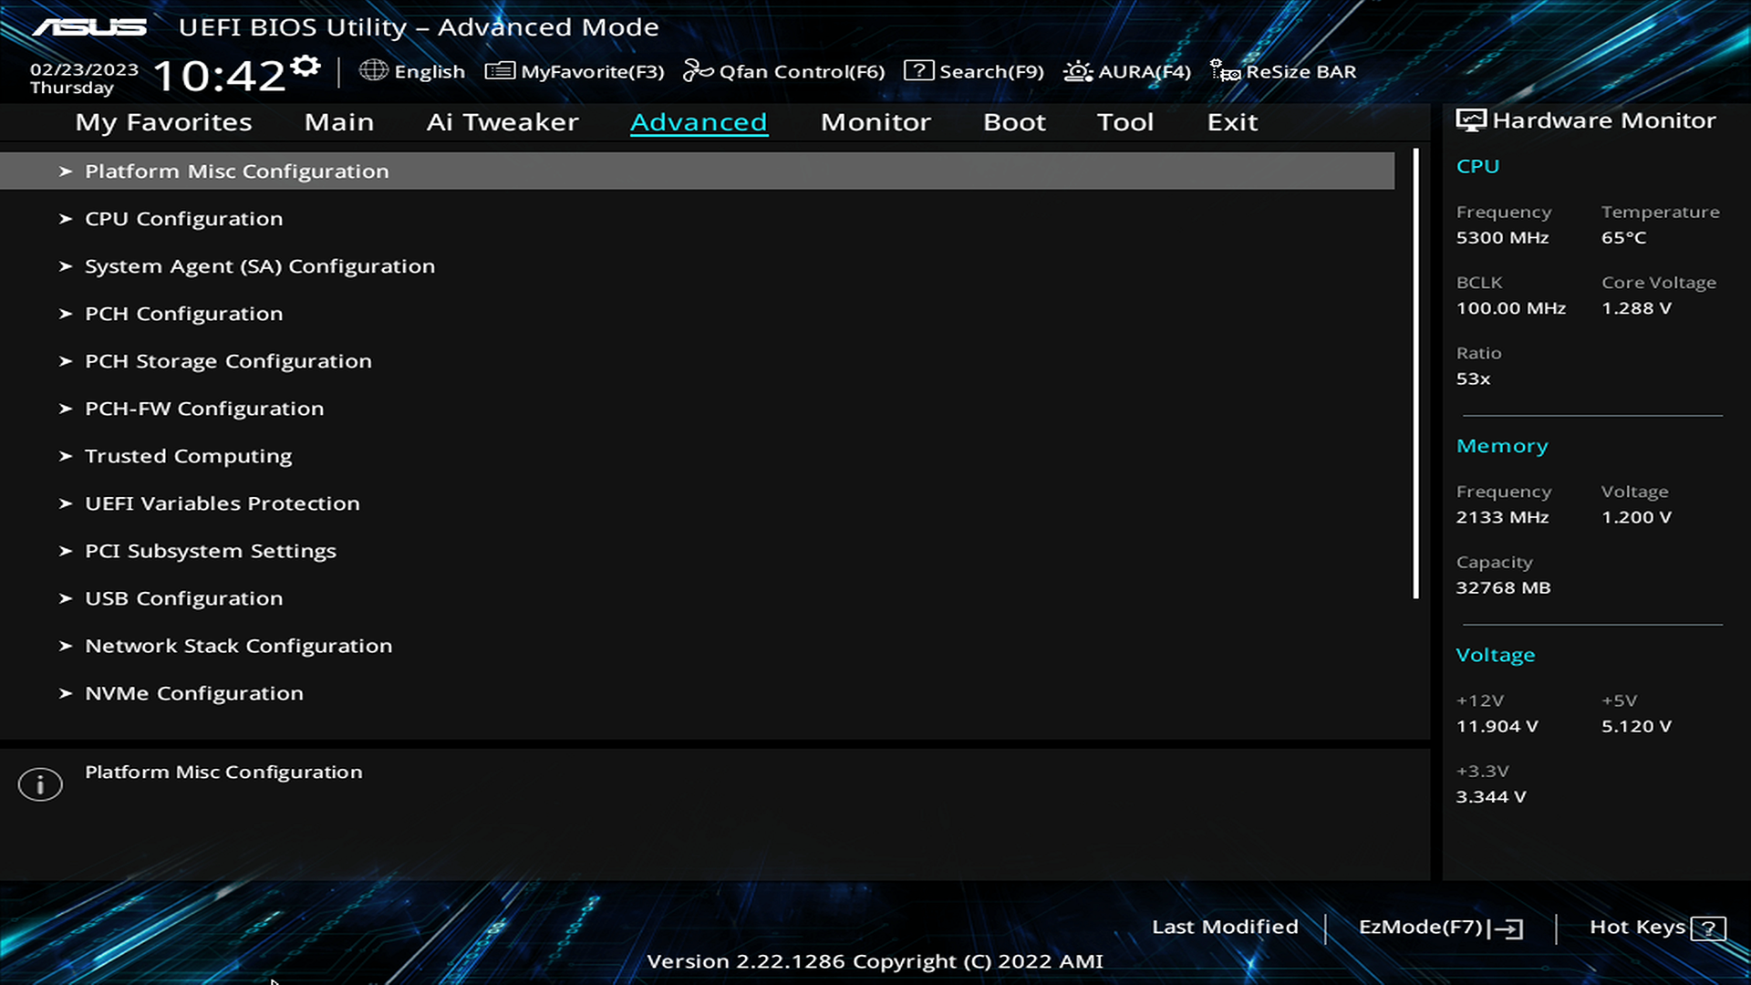1751x985 pixels.
Task: Open AURA lighting icon
Action: tap(1078, 70)
